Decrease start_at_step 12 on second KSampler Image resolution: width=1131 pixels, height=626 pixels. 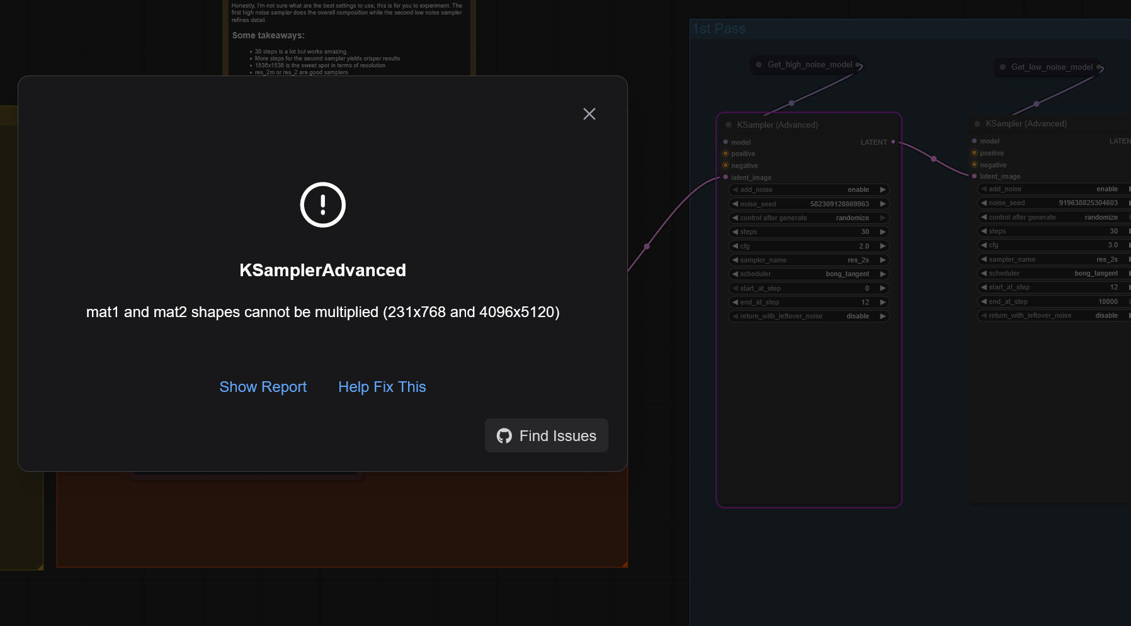[x=984, y=287]
